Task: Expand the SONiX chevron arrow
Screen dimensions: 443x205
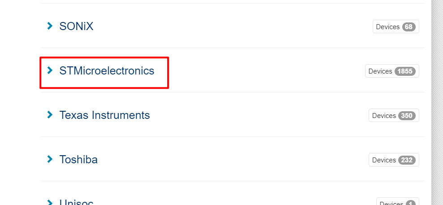Action: pos(50,26)
